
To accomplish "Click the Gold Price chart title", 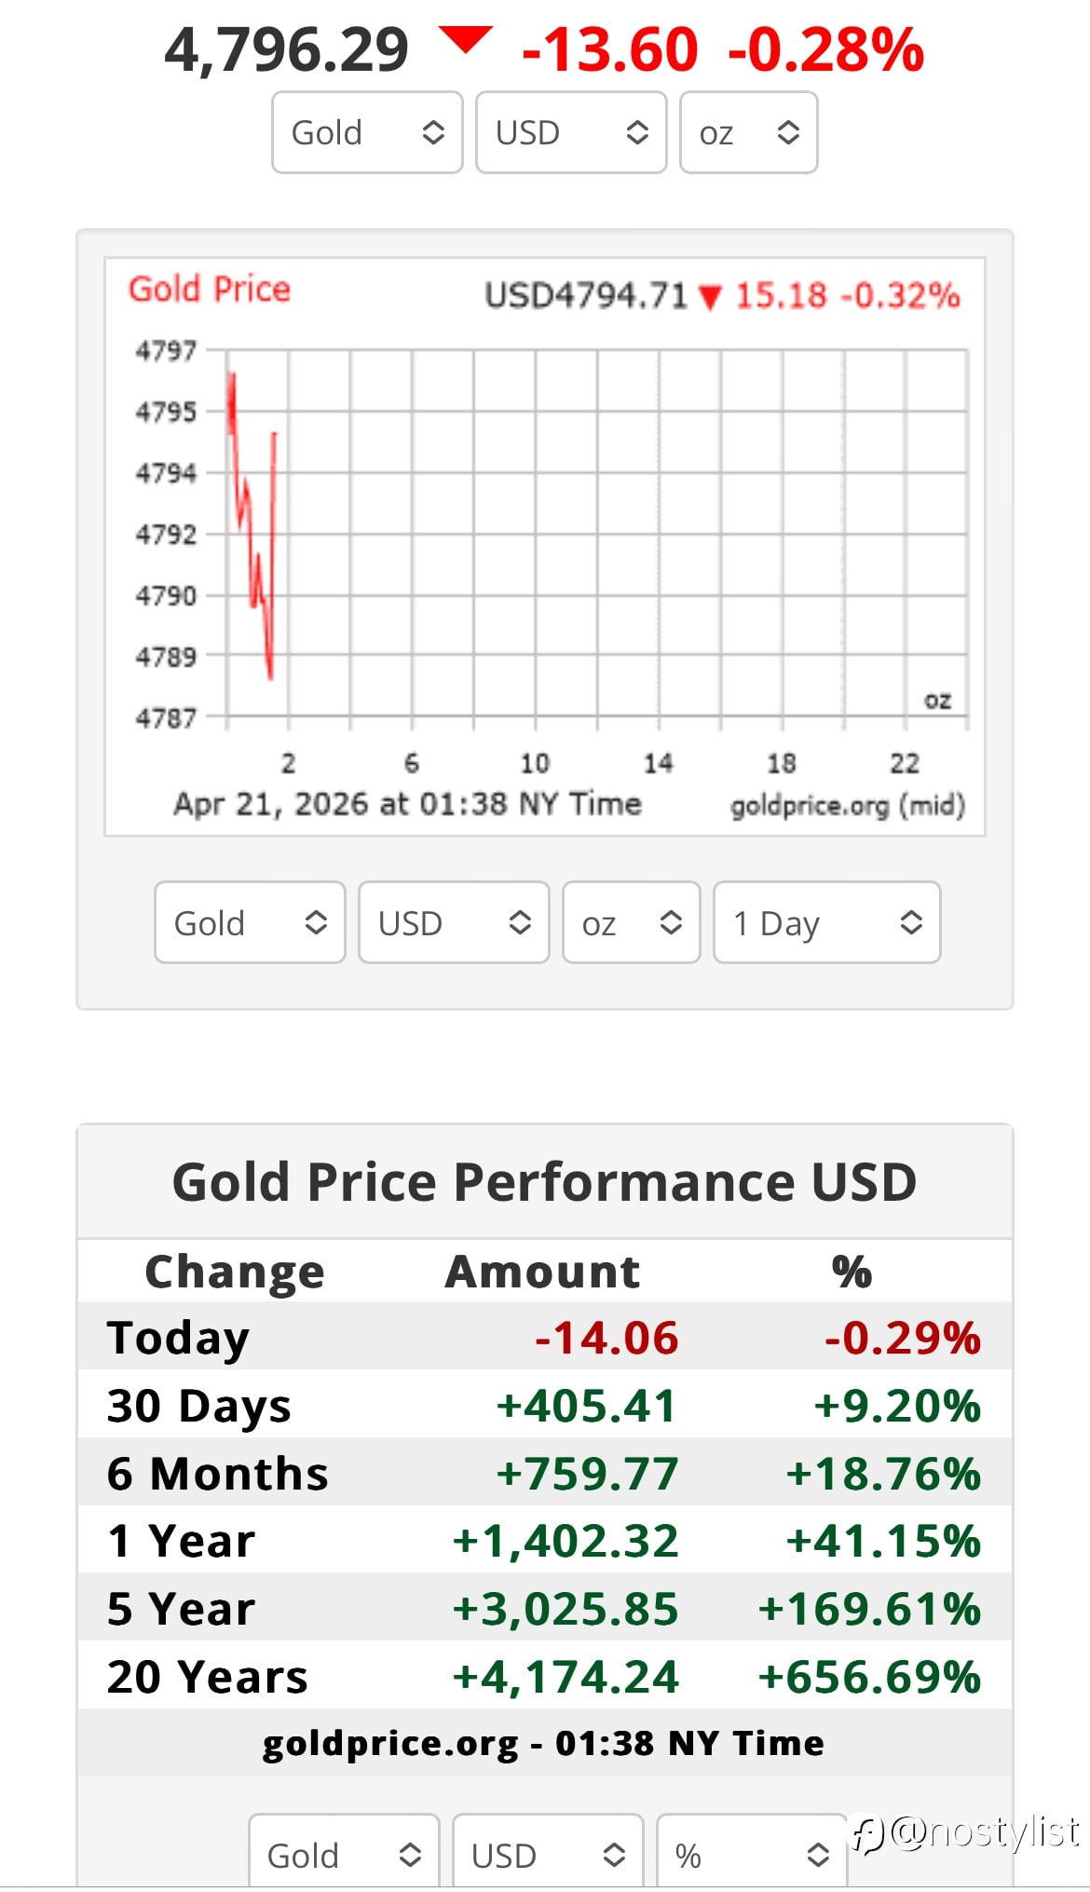I will (x=210, y=290).
